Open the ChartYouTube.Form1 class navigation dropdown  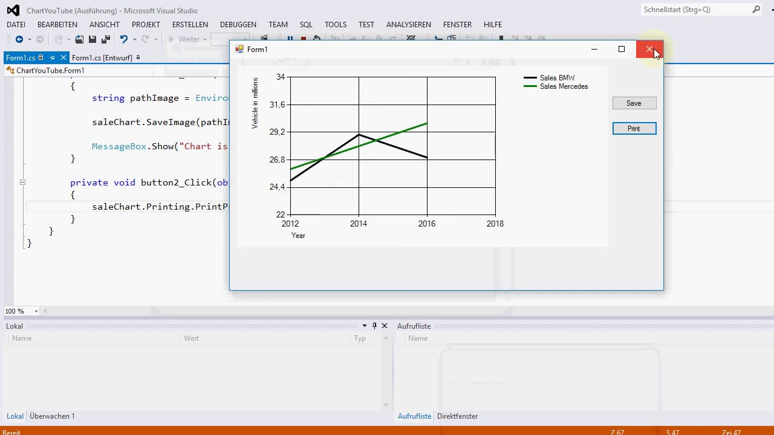pyautogui.click(x=115, y=70)
